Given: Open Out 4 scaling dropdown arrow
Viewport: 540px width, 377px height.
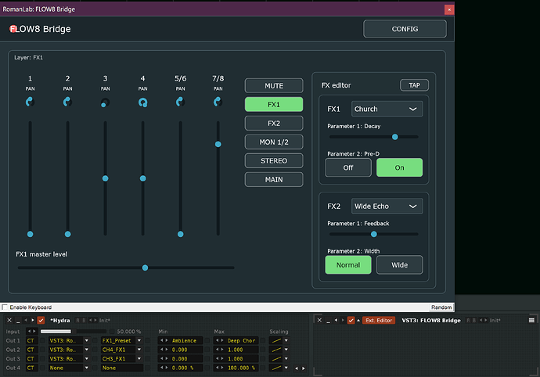Looking at the screenshot, I should pos(286,368).
